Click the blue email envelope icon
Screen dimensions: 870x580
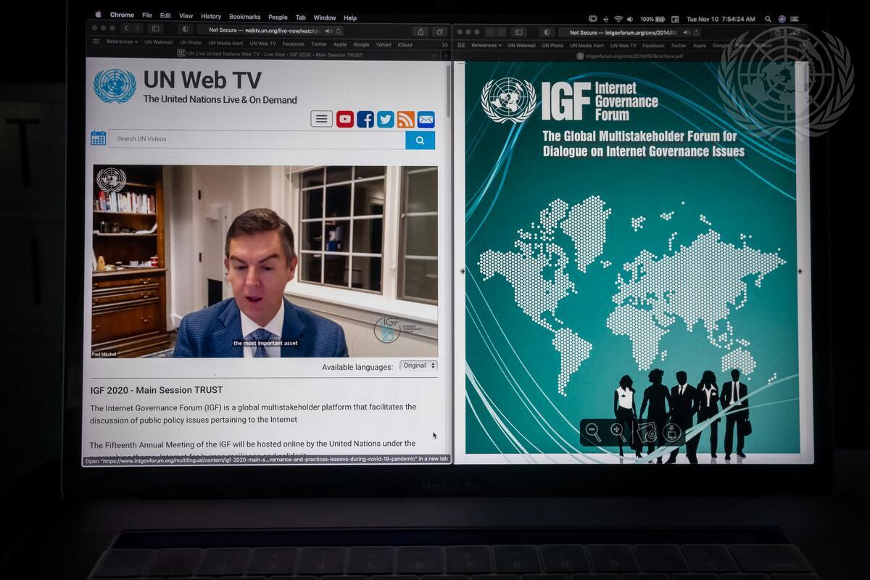point(426,119)
